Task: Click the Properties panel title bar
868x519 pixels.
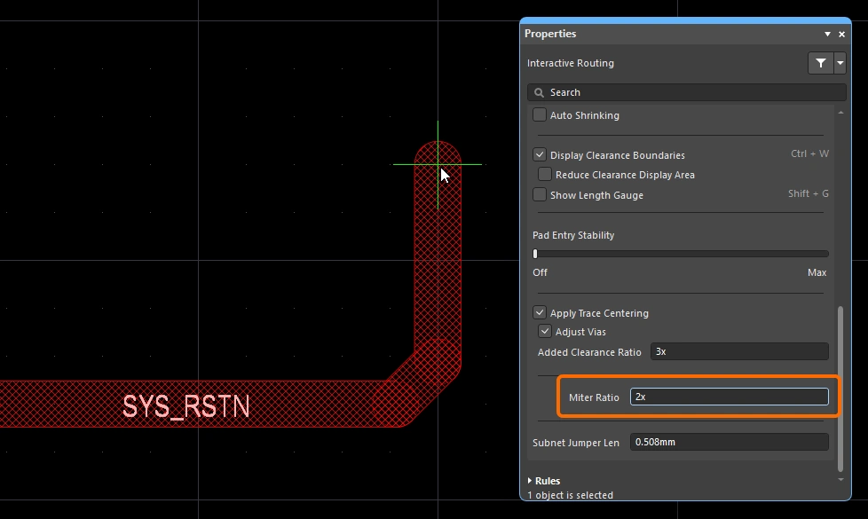Action: tap(666, 34)
